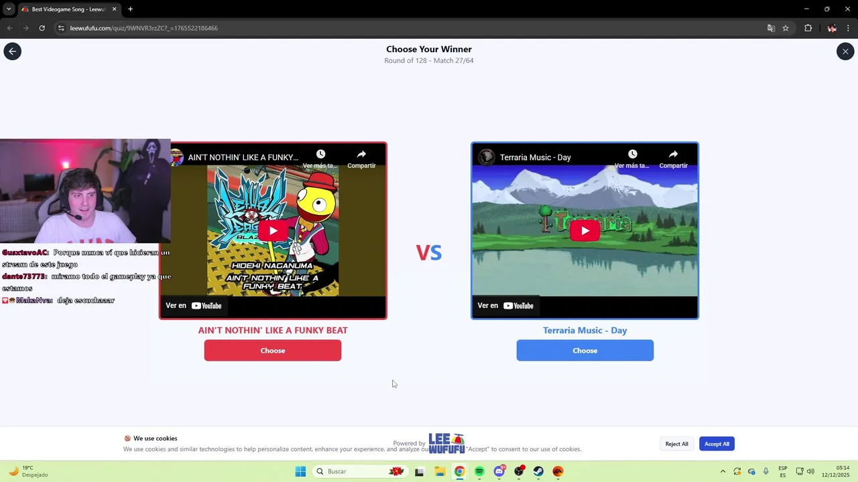Open Discord from the taskbar
Viewport: 858px width, 482px height.
(499, 471)
